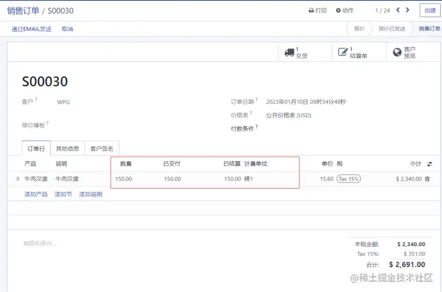The height and width of the screenshot is (292, 442).
Task: Click the 磅1 unit cell
Action: [248, 179]
